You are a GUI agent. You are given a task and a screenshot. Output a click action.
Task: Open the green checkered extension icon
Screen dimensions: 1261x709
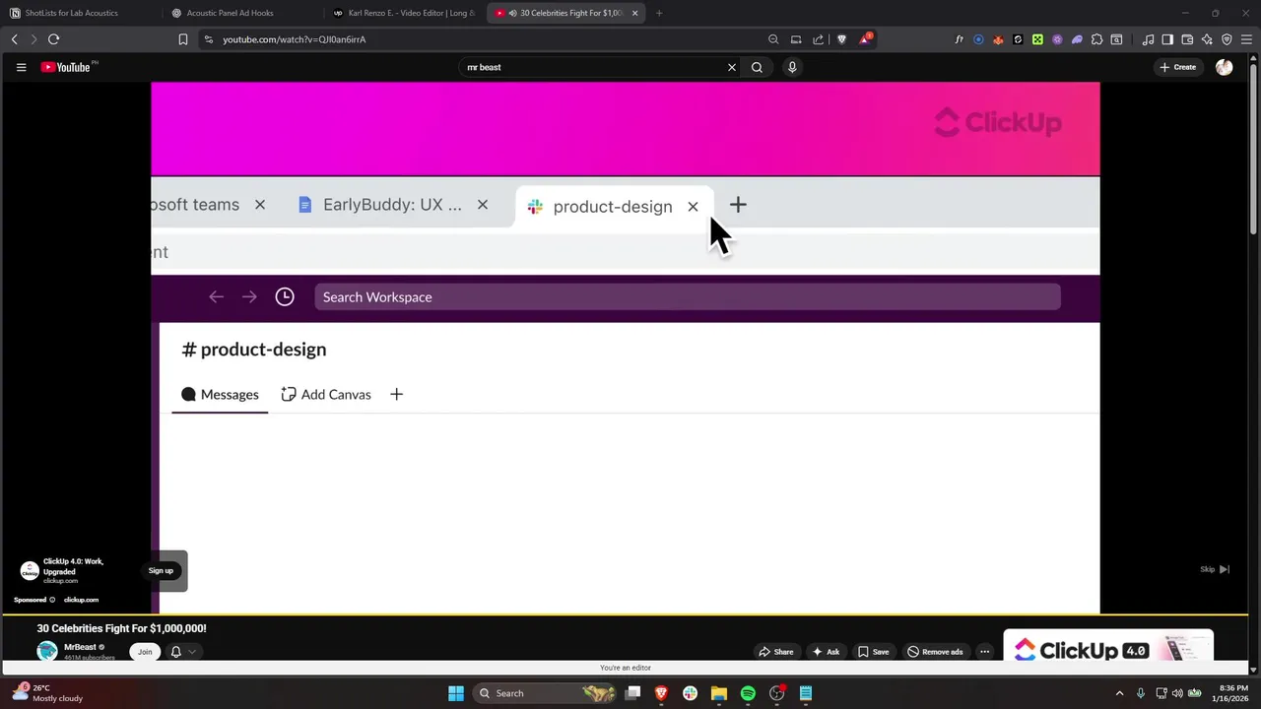(1037, 39)
